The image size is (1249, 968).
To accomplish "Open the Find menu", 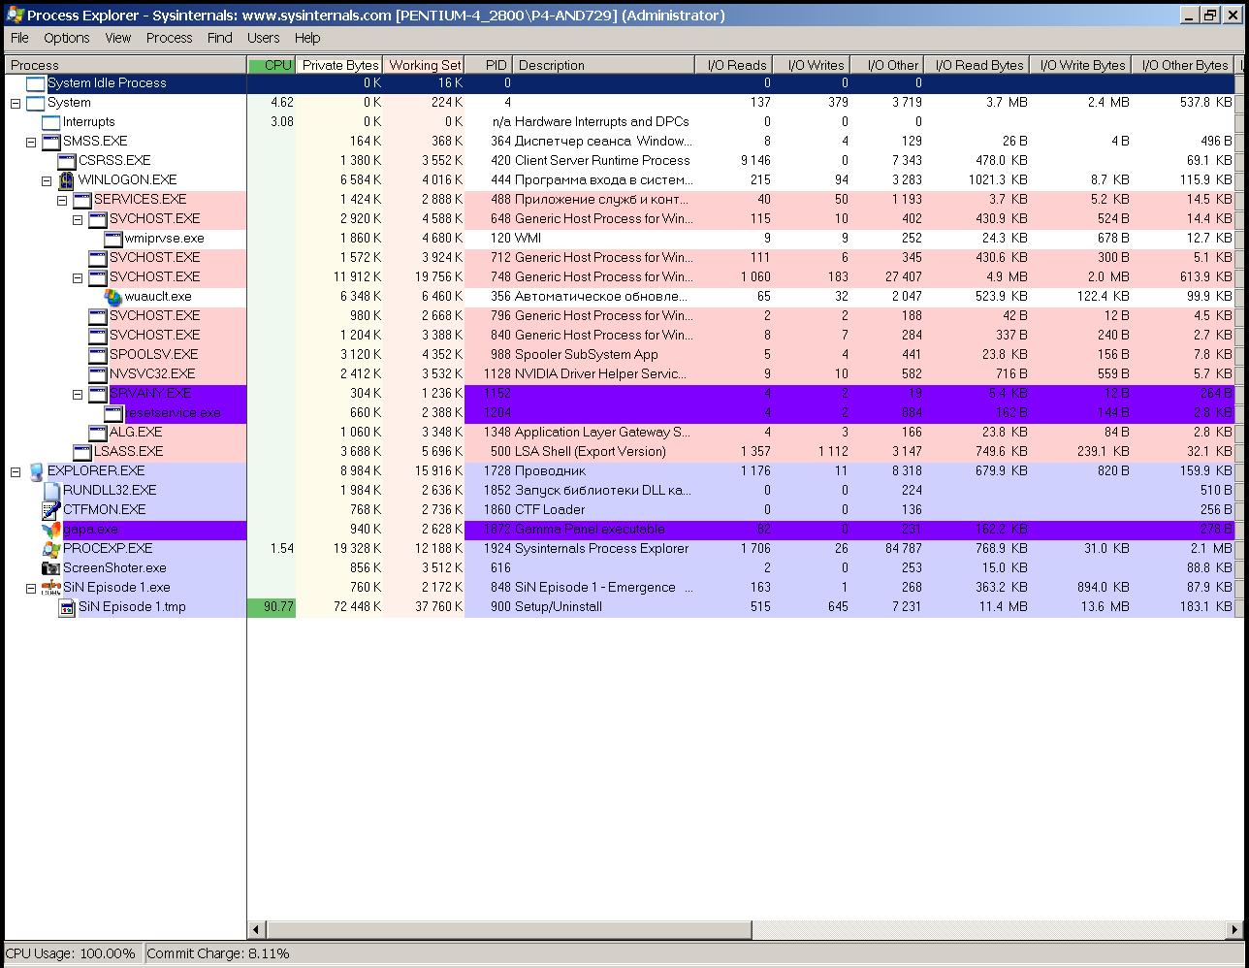I will click(219, 38).
